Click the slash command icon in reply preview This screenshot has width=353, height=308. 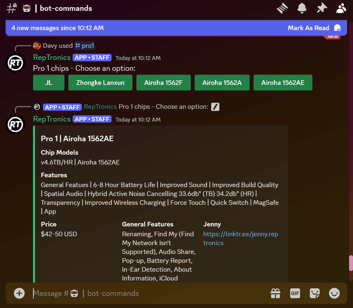215,107
